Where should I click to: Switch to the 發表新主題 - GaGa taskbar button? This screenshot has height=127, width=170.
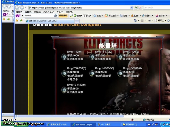click(58, 125)
